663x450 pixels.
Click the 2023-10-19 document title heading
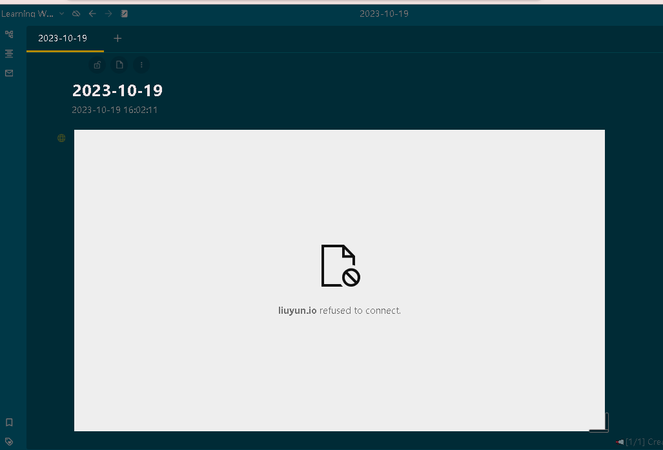click(117, 90)
